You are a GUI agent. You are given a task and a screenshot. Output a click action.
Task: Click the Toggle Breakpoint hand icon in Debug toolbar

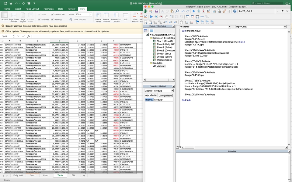[x=167, y=17]
